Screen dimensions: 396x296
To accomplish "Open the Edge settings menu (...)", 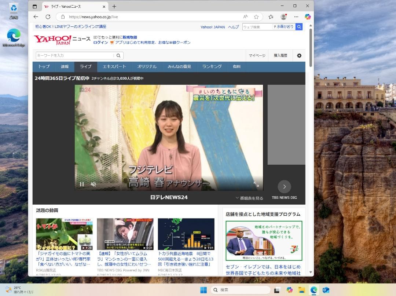I will (296, 17).
